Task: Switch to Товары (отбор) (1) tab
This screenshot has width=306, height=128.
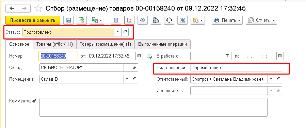Action: point(55,44)
